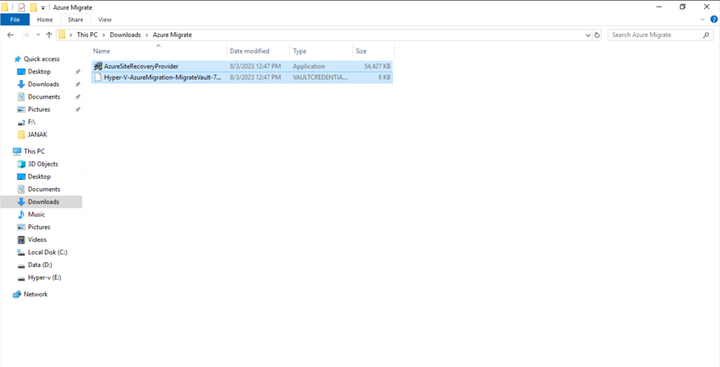Open Pictures under Quick access

point(39,109)
